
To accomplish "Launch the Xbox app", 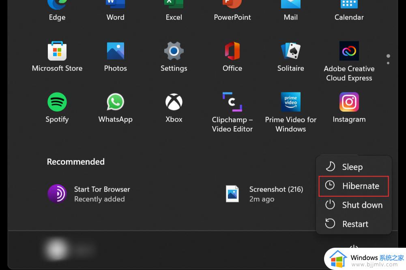I will [x=174, y=108].
